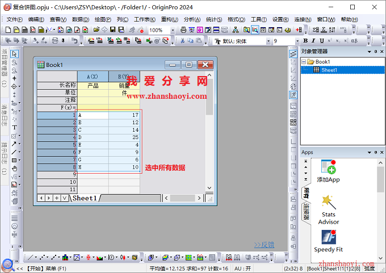Screen dimensions: 386x273
Task: Plot a column bar chart from bottom toolbar
Action: click(65, 258)
